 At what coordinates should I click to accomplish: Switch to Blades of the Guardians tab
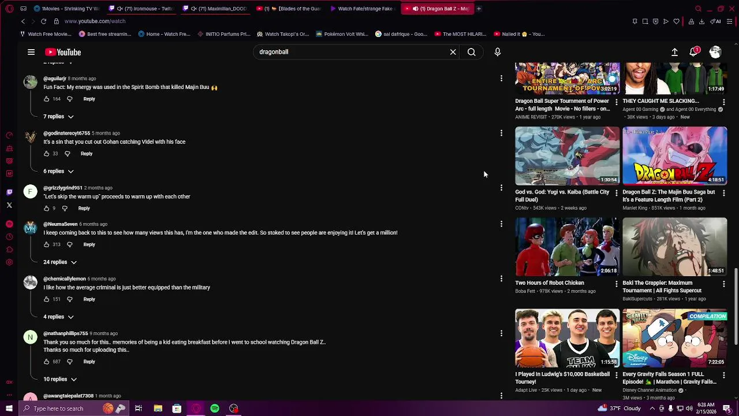289,9
